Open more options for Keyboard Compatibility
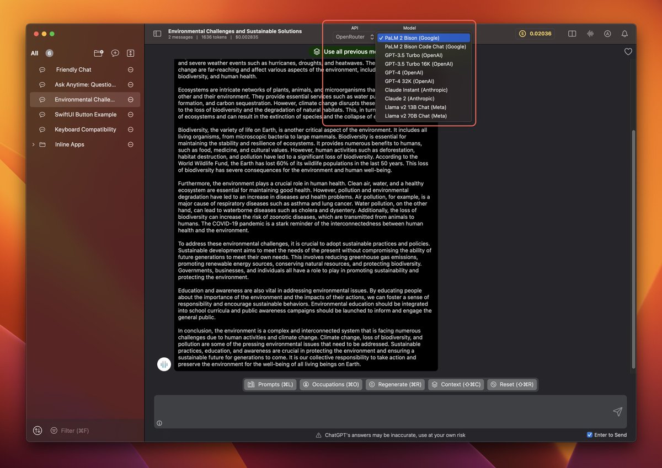The image size is (662, 468). coord(131,130)
